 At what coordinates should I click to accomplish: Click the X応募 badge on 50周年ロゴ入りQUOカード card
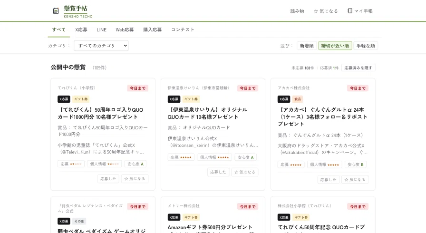64,99
